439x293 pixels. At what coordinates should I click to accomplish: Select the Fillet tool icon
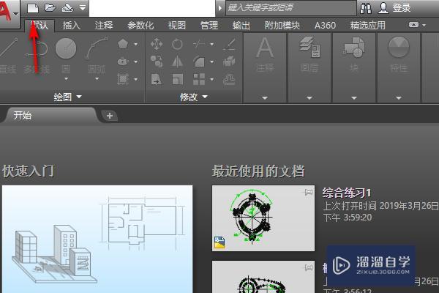point(199,62)
